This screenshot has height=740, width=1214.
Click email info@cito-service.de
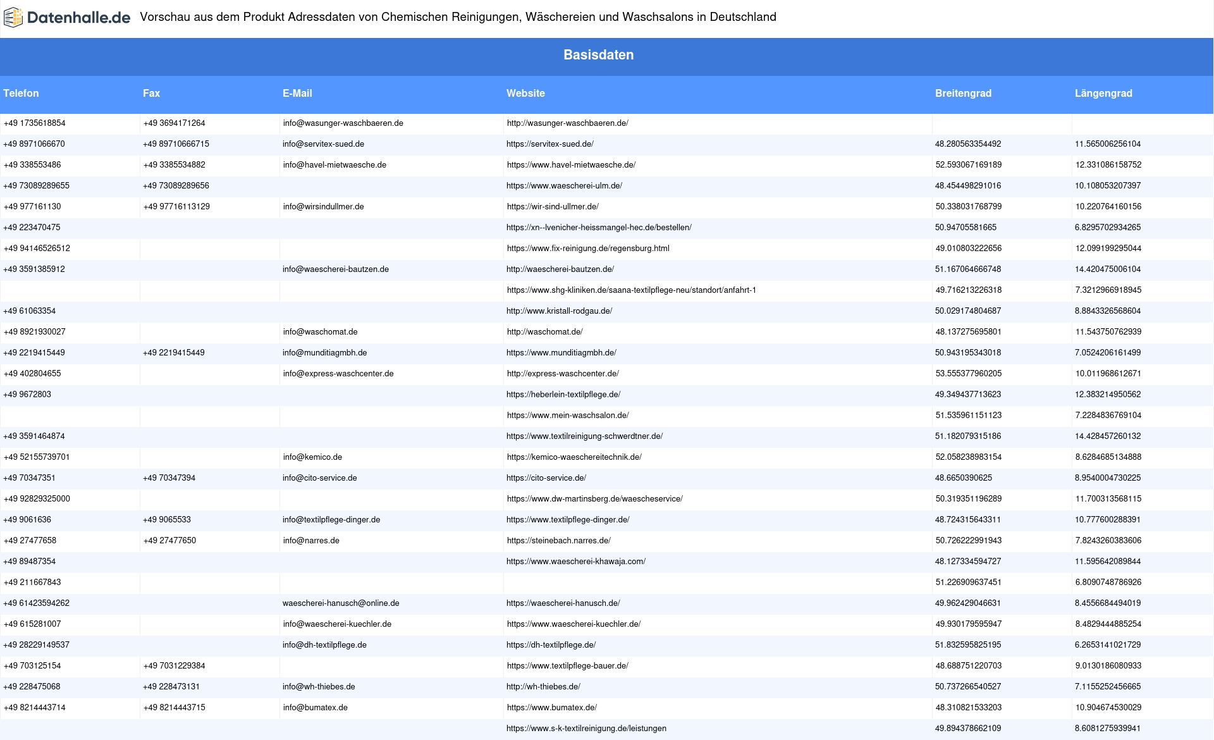point(320,478)
